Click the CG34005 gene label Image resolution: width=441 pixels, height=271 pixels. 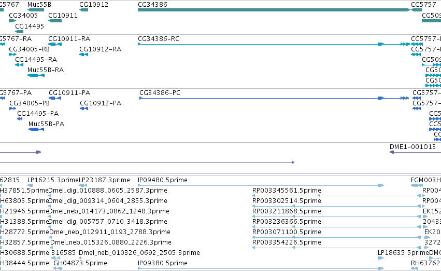pos(23,16)
